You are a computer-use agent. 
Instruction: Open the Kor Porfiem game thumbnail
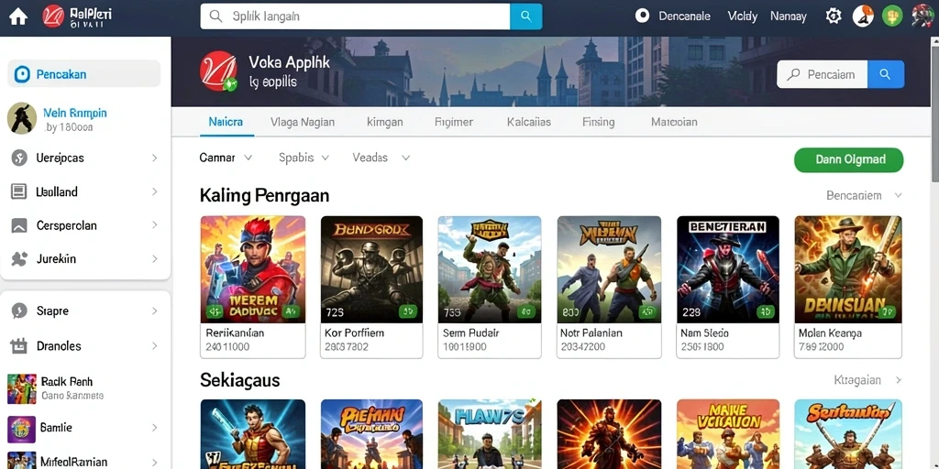(x=371, y=269)
